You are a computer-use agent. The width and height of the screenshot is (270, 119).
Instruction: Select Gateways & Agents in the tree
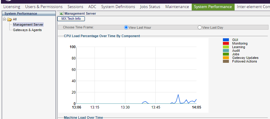pos(27,30)
